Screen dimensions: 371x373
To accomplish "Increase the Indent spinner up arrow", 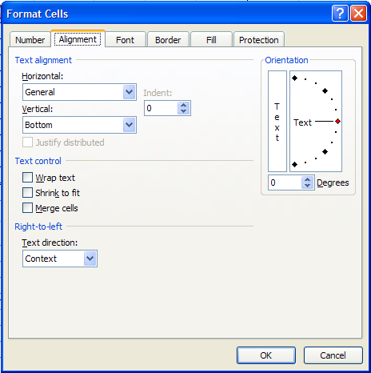I will tap(183, 105).
